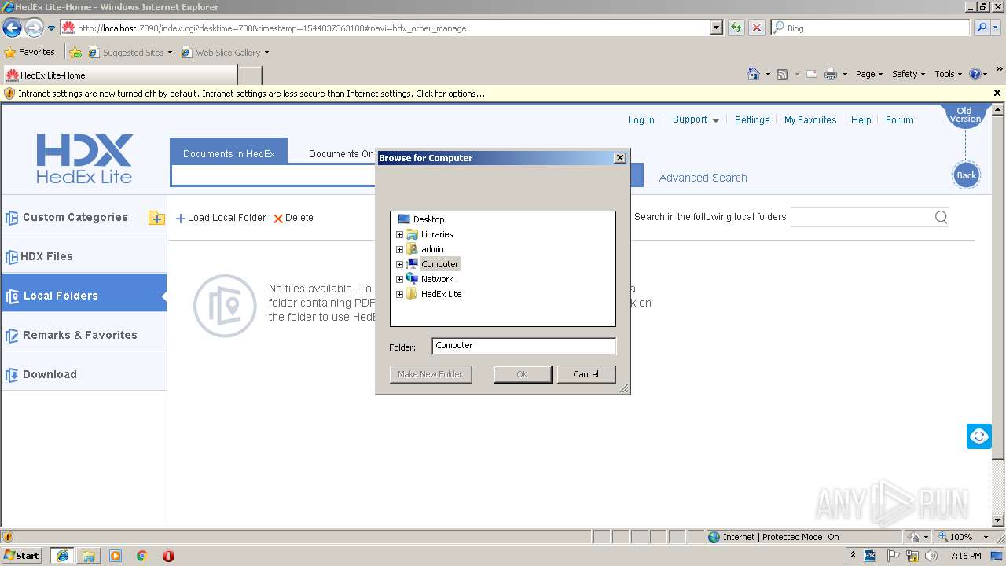This screenshot has height=566, width=1006.
Task: Click the volume speaker tray icon
Action: 932,556
